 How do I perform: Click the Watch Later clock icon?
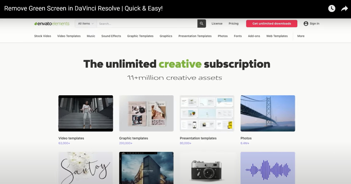coord(332,9)
